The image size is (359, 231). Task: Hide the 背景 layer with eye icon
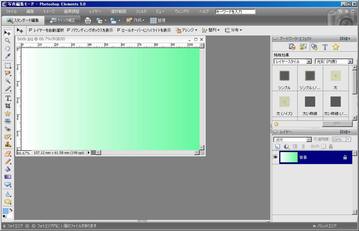(x=275, y=157)
